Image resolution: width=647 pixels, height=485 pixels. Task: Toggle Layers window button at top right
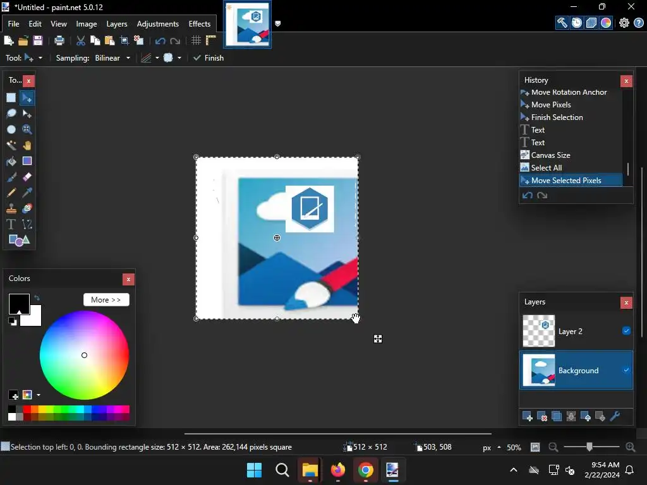click(x=591, y=23)
